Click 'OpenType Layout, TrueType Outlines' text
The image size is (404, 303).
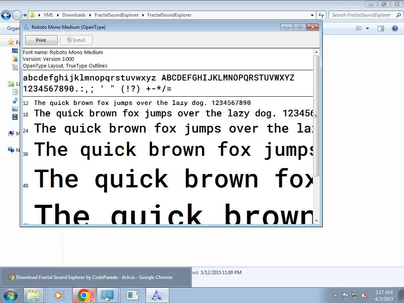pos(65,66)
